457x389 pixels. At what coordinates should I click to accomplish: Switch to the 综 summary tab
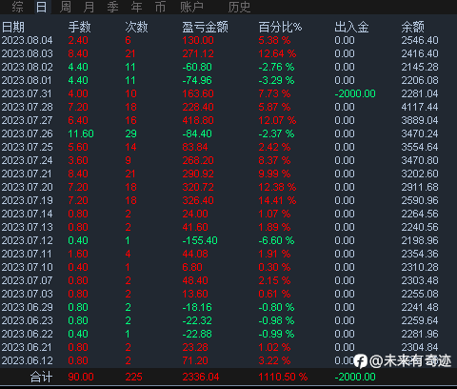point(17,7)
